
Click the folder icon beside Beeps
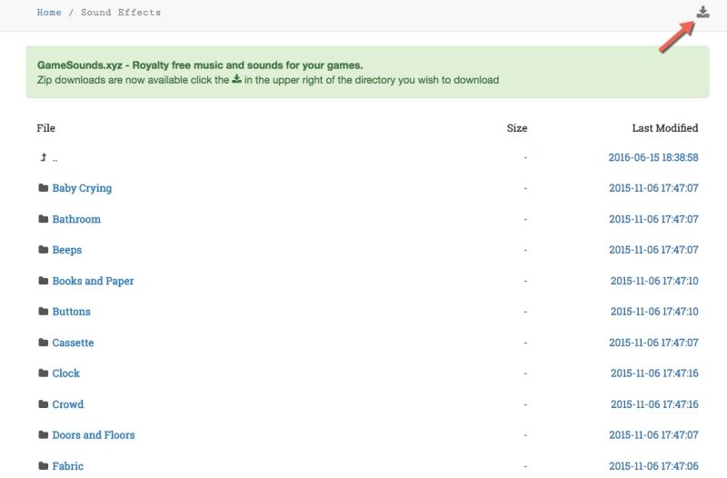[x=43, y=249]
